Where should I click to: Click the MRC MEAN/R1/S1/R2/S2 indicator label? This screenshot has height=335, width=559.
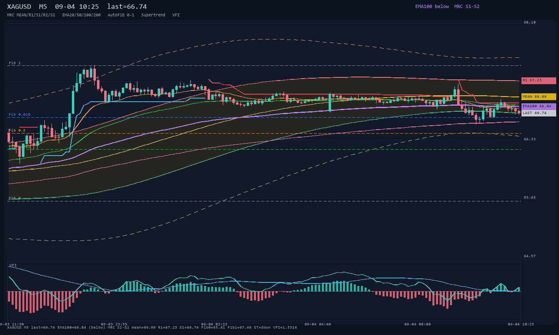(31, 15)
